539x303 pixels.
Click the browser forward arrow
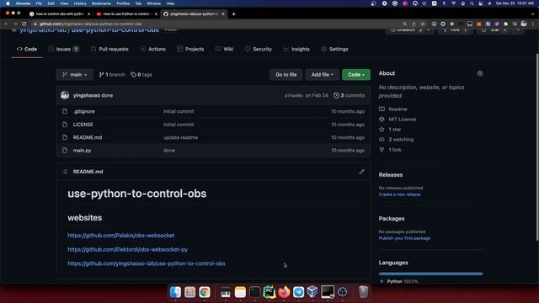(15, 24)
